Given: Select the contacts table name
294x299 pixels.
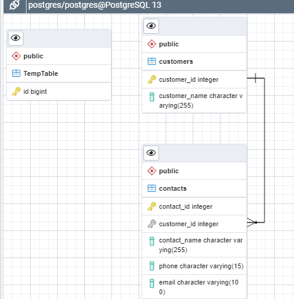Looking at the screenshot, I should pyautogui.click(x=173, y=188).
